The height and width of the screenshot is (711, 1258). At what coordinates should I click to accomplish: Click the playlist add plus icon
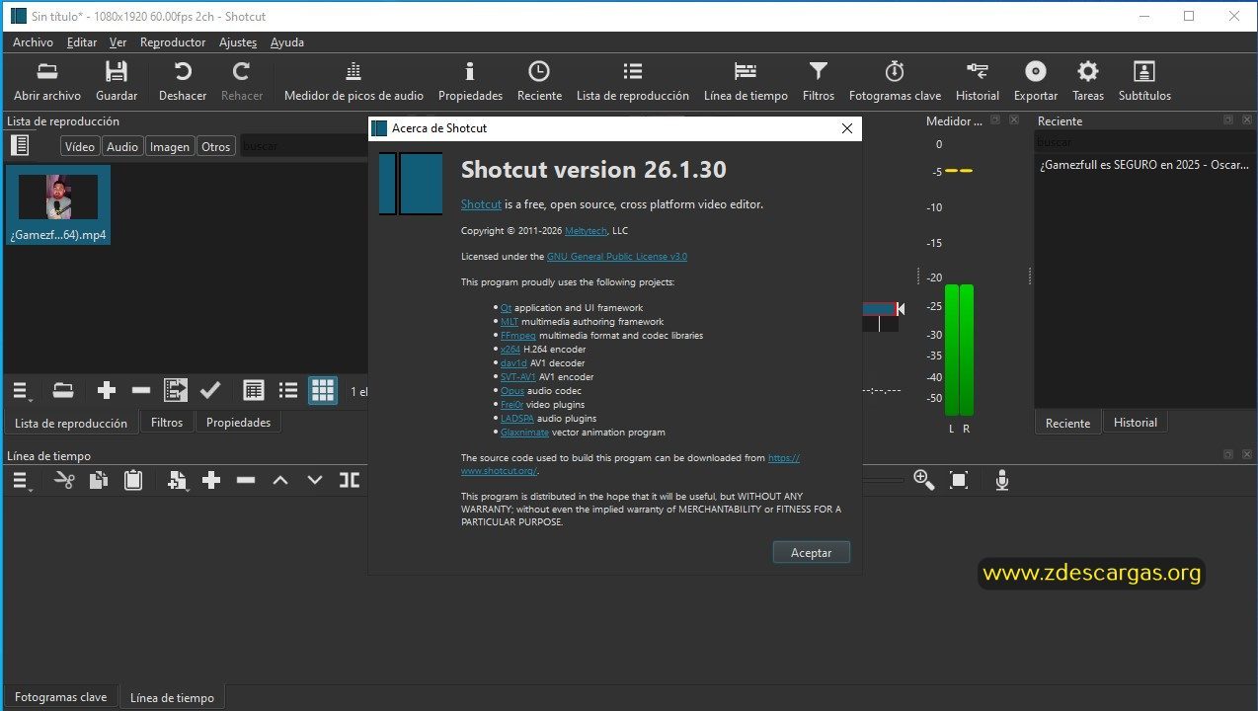tap(107, 390)
